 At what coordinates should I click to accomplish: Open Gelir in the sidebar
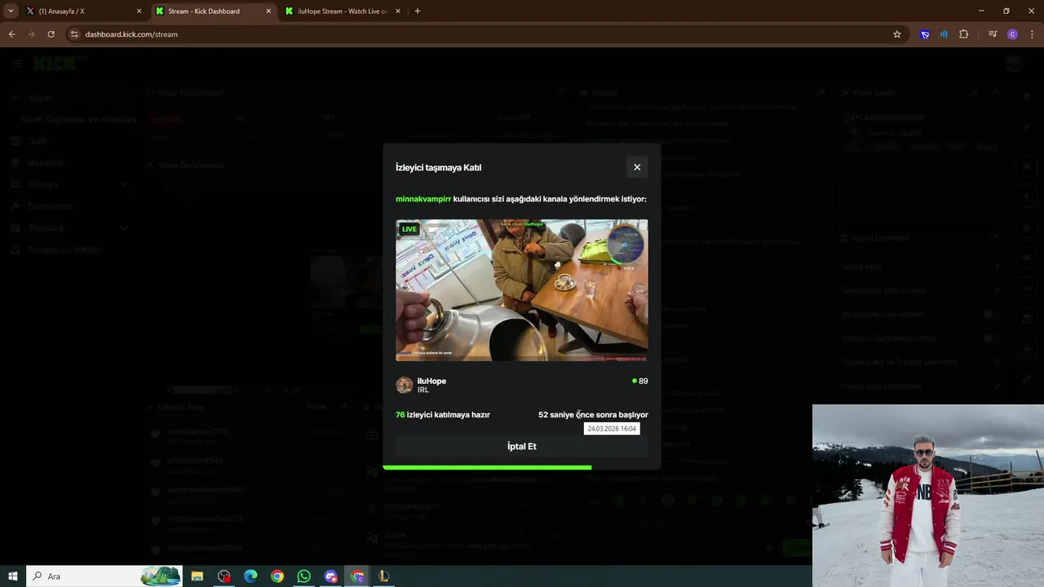pyautogui.click(x=38, y=141)
